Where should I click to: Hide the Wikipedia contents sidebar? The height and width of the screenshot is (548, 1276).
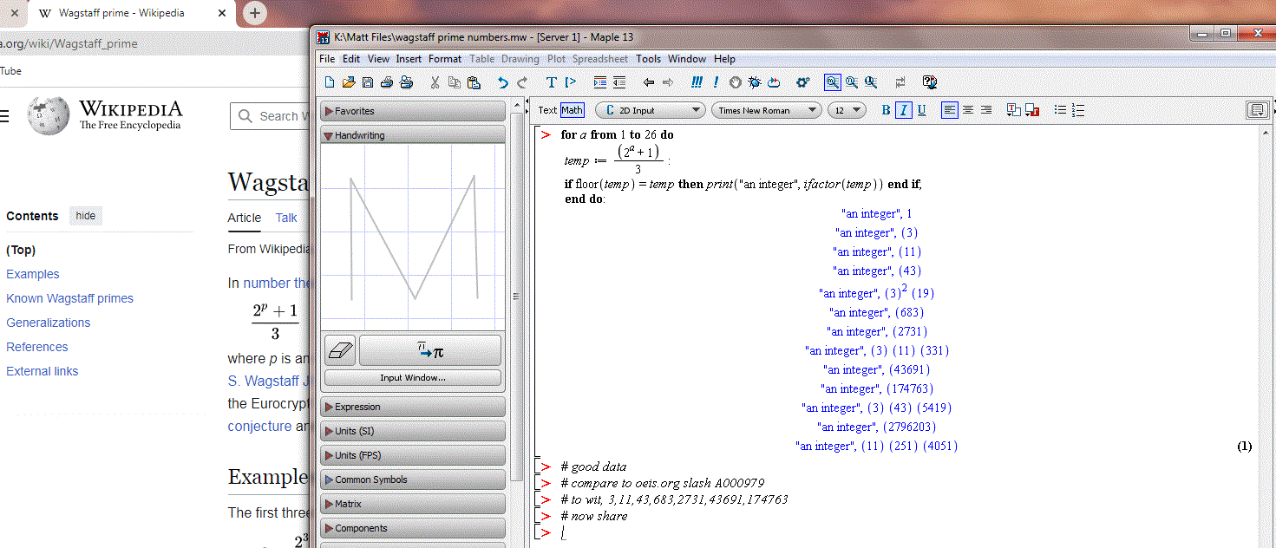pos(86,216)
